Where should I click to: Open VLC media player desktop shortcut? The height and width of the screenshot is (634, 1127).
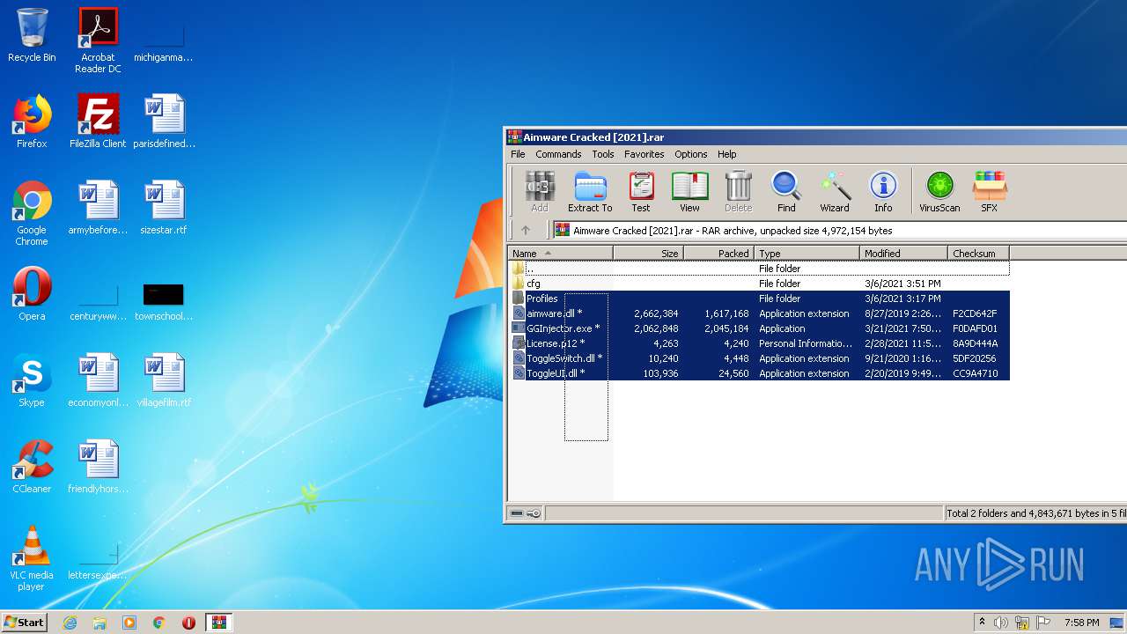pyautogui.click(x=32, y=558)
